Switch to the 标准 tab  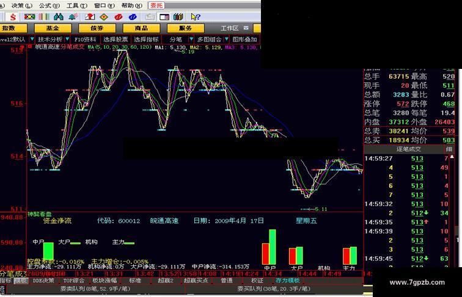135,281
